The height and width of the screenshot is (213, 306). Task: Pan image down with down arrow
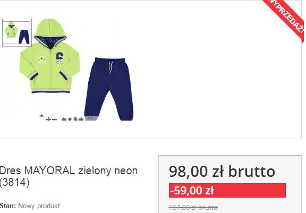tap(75, 119)
